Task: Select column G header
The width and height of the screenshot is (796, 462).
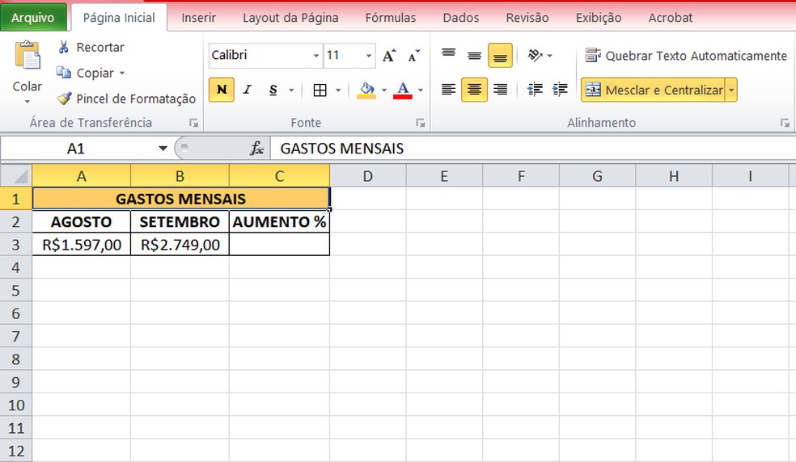Action: coord(597,176)
